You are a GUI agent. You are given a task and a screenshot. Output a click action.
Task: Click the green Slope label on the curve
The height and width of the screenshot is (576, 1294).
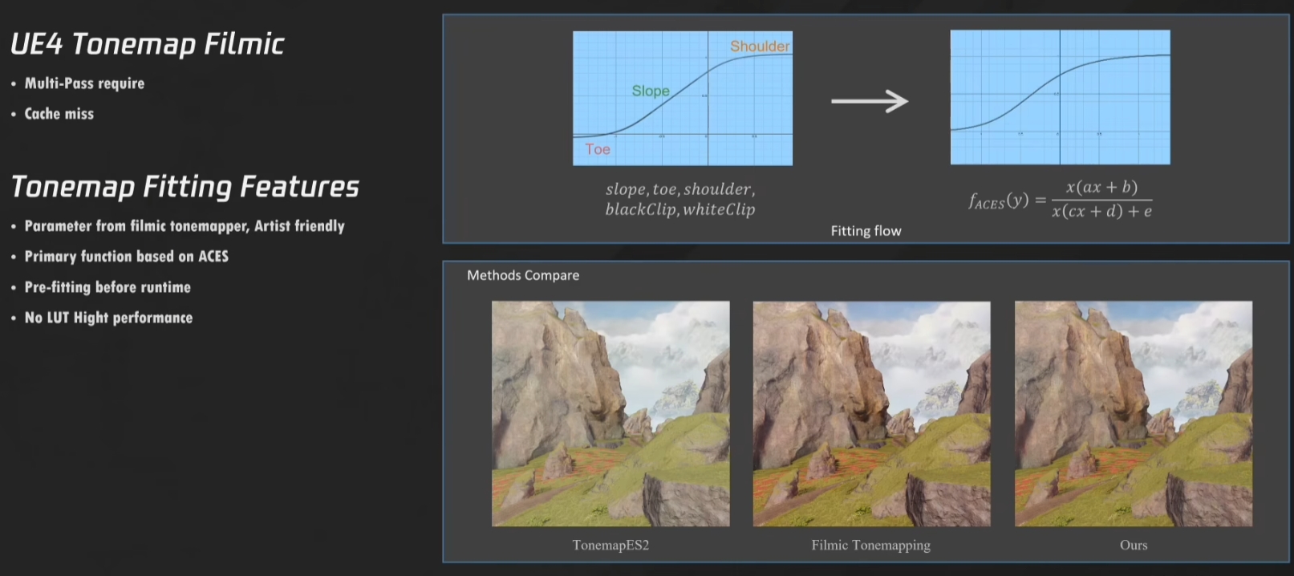(x=650, y=91)
